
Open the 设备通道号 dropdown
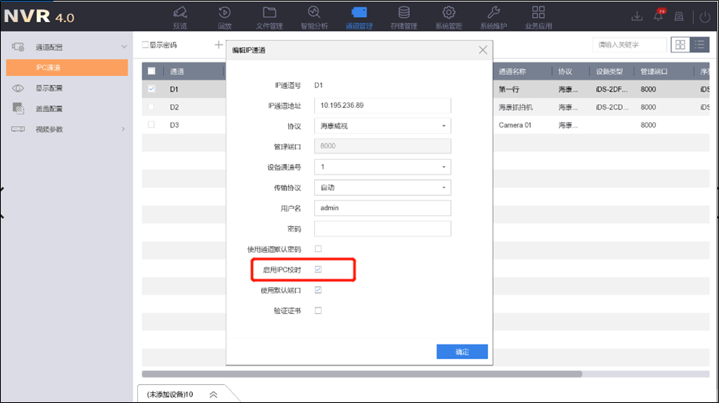pos(382,167)
